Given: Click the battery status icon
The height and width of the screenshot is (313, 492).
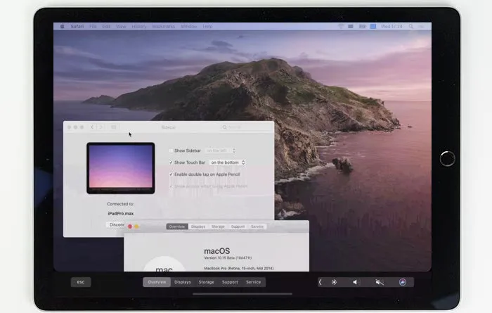Looking at the screenshot, I should 363,26.
